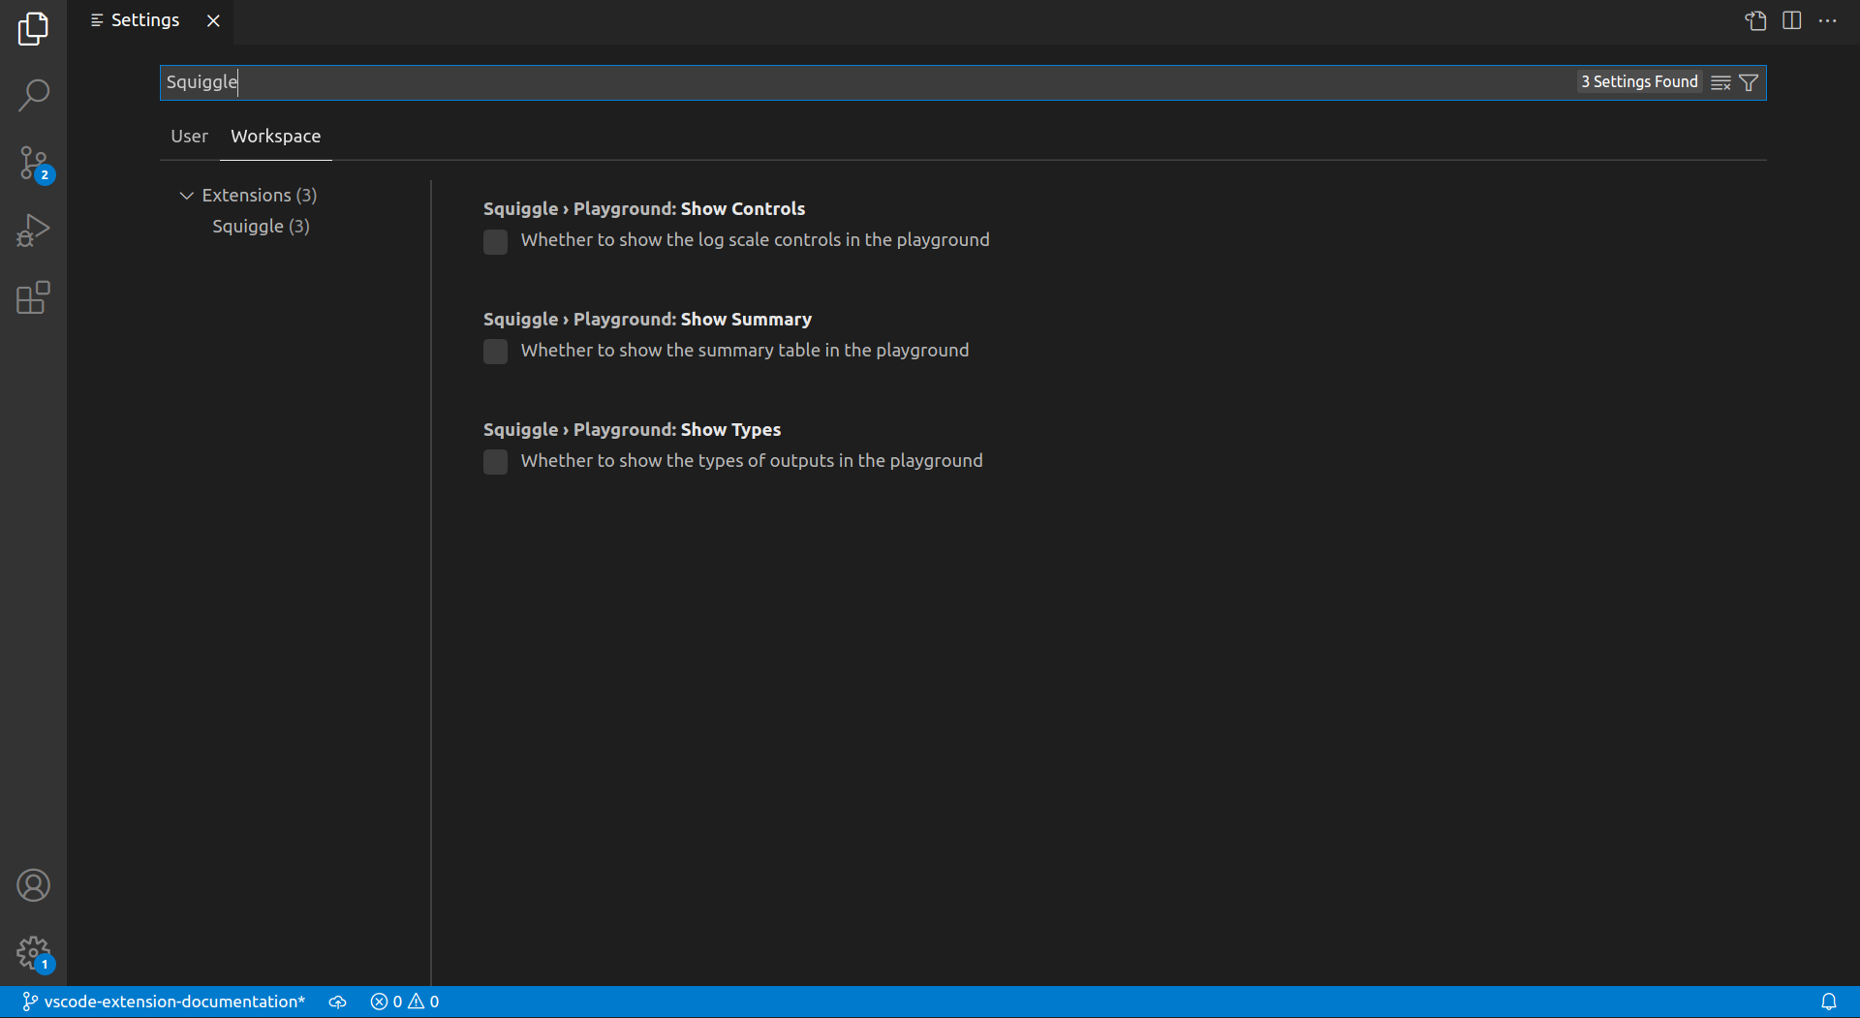1860x1018 pixels.
Task: Click inside the Squiggle settings search field
Action: click(x=872, y=82)
